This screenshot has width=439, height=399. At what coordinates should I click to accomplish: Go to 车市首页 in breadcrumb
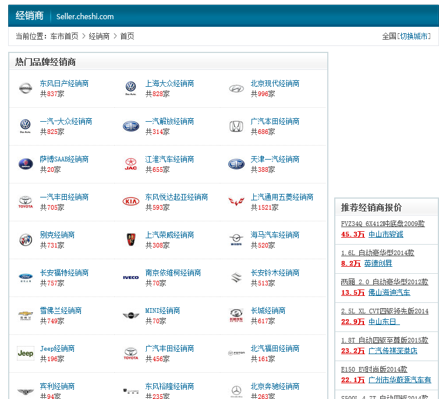65,36
